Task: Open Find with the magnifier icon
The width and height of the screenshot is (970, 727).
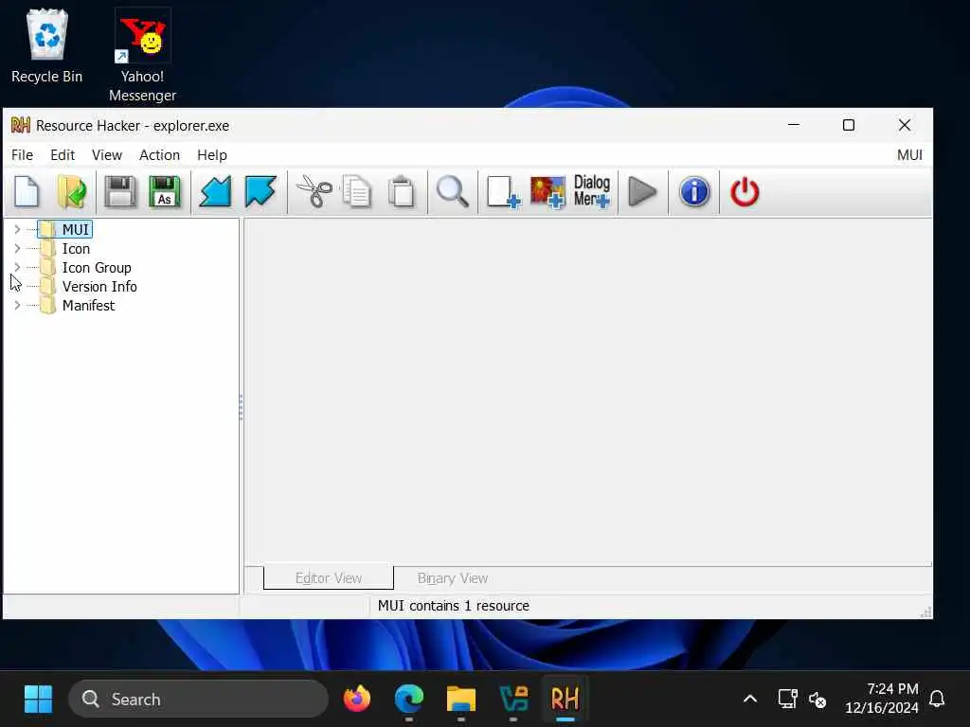Action: point(452,191)
